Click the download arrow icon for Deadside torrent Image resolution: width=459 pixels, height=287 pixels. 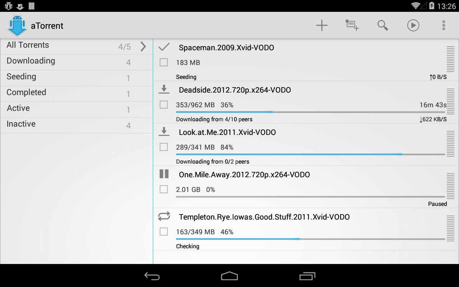click(164, 89)
